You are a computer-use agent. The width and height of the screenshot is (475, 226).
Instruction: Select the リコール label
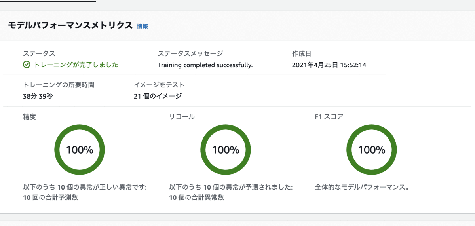coord(182,117)
